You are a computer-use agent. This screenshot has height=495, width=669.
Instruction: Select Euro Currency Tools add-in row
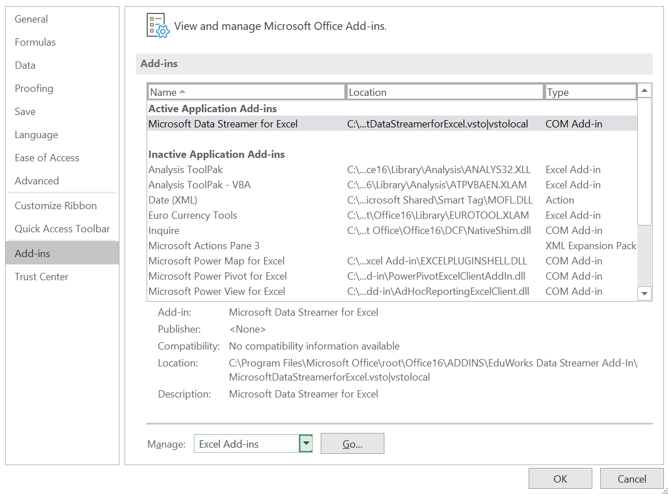193,215
